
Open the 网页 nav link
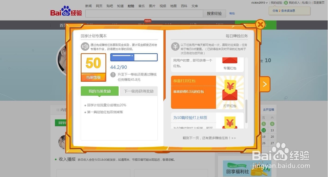[x=99, y=6]
